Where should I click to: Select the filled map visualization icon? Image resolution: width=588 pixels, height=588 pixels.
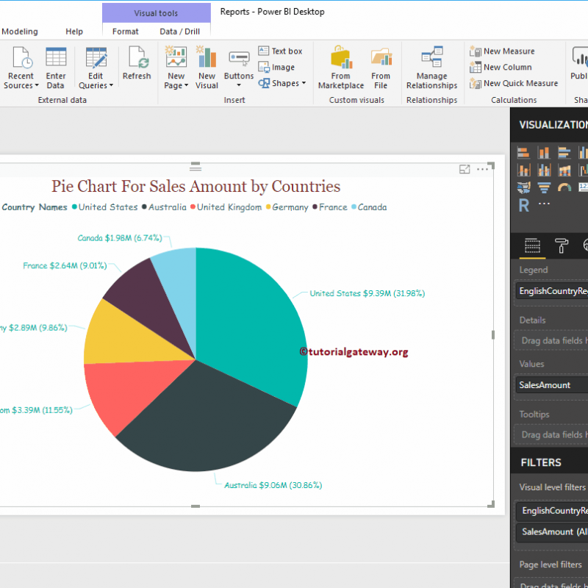click(x=524, y=187)
